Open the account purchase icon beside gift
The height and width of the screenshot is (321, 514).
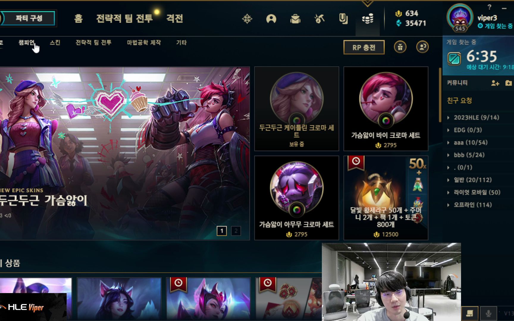tap(422, 47)
